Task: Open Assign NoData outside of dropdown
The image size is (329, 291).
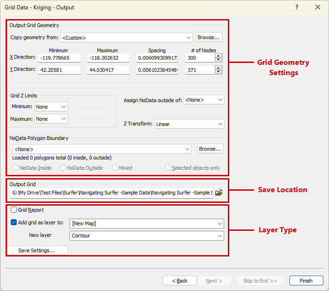Action: coord(204,100)
